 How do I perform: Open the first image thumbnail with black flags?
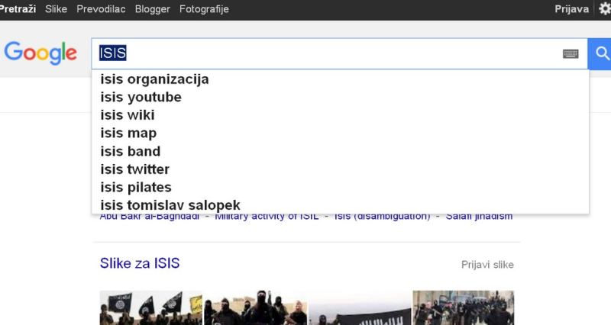[x=150, y=307]
